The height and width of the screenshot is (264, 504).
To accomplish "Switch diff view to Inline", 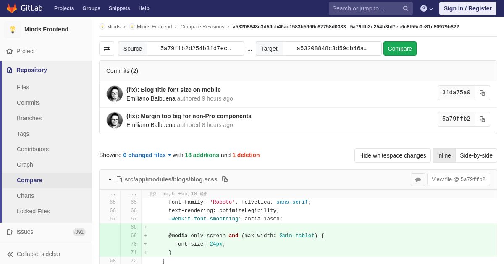I will 444,155.
